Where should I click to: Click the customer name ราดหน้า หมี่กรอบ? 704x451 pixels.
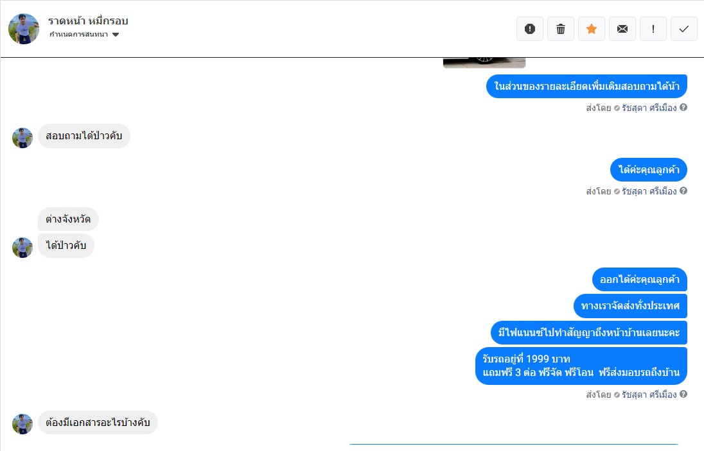[88, 21]
